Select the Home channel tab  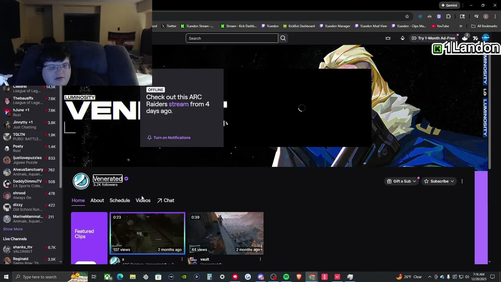(x=78, y=200)
